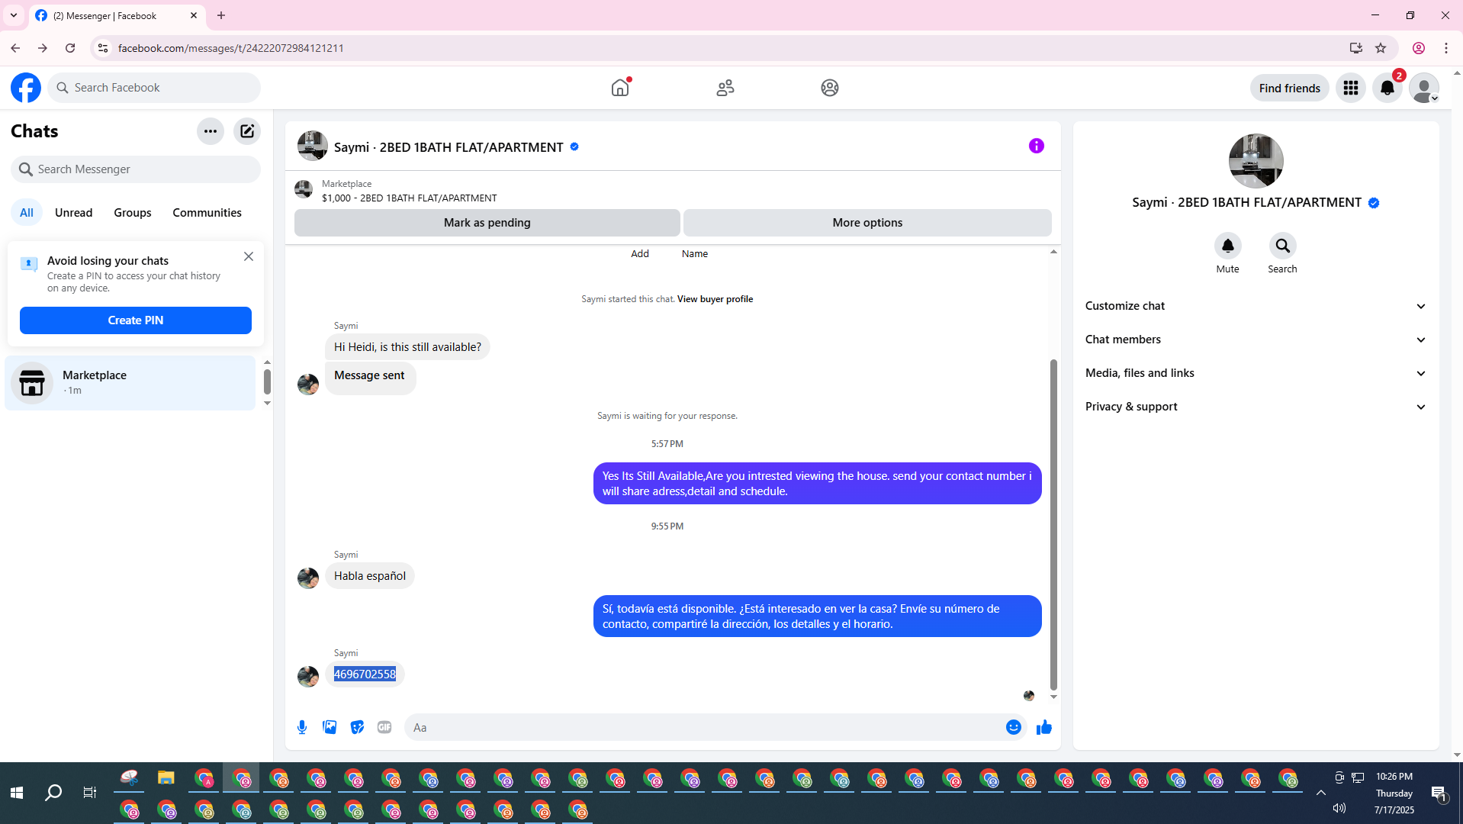1463x824 pixels.
Task: Click the conversation scrollbar thumb
Action: (x=1053, y=525)
